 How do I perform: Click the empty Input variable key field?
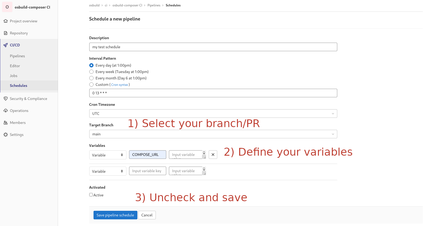point(148,171)
